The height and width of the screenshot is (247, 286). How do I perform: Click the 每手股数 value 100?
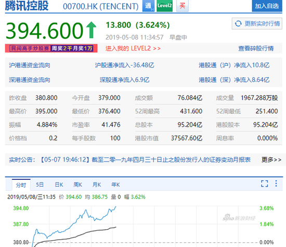(x=115, y=138)
